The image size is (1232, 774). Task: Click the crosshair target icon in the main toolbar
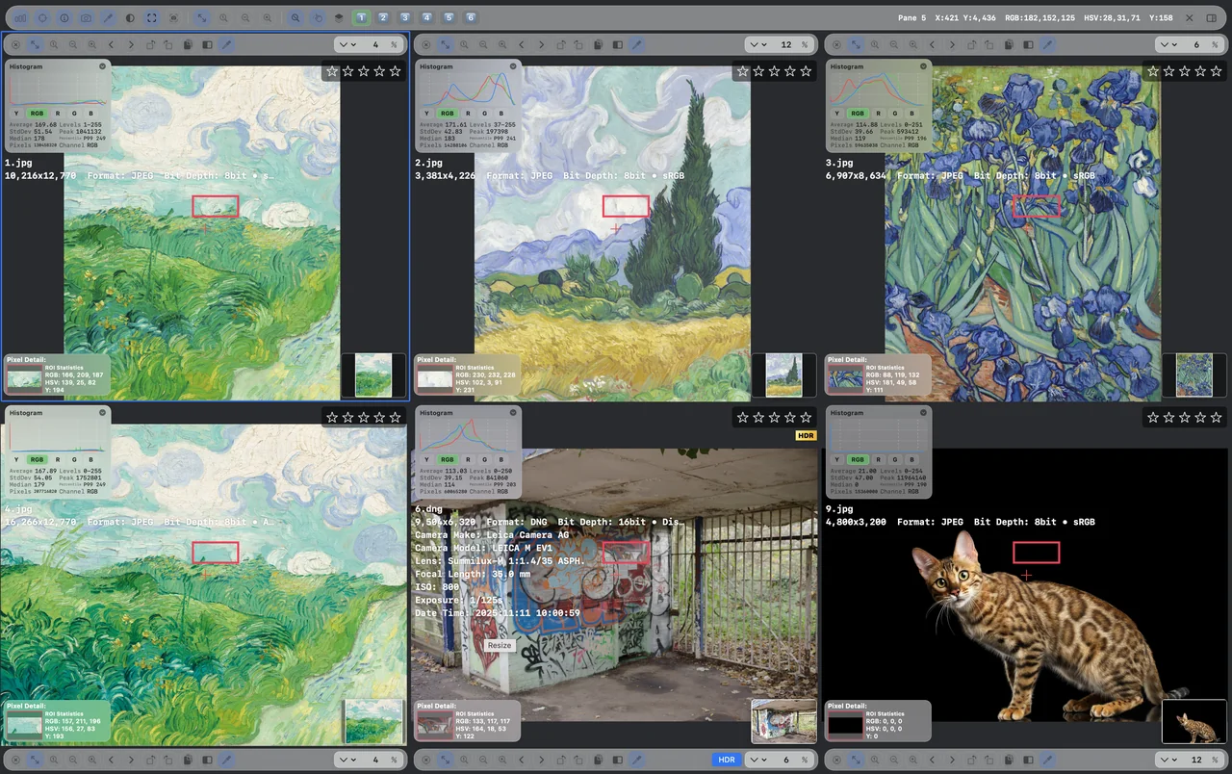point(42,18)
